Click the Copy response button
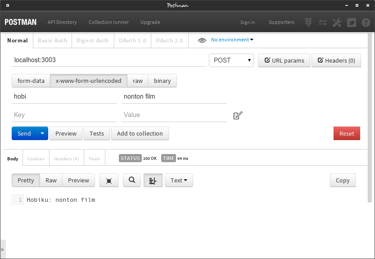The width and height of the screenshot is (375, 259). (x=343, y=180)
